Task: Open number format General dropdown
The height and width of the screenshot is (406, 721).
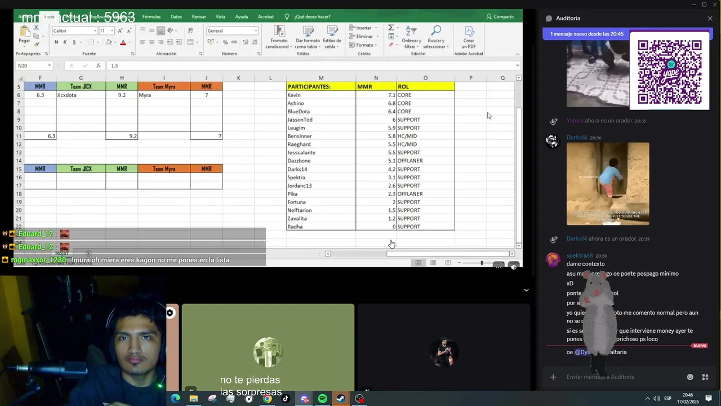Action: 256,31
